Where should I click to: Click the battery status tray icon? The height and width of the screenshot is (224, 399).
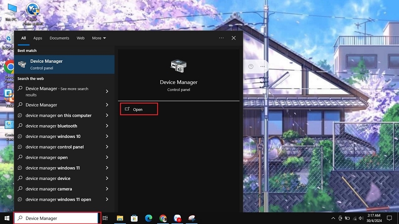(347, 218)
